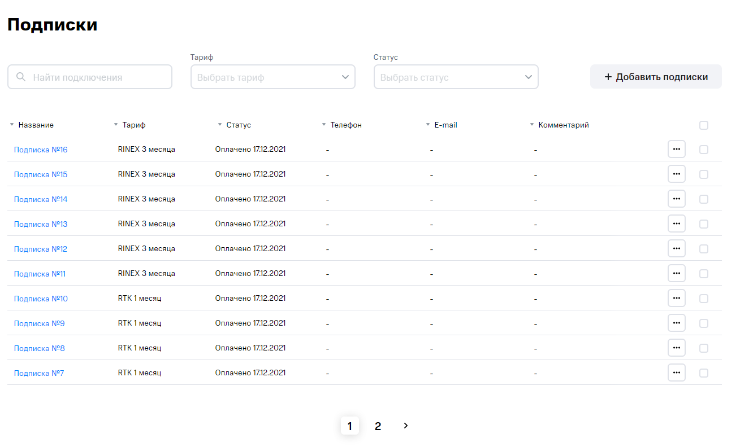Check the box for Подписка №7
The width and height of the screenshot is (753, 447).
coord(704,373)
